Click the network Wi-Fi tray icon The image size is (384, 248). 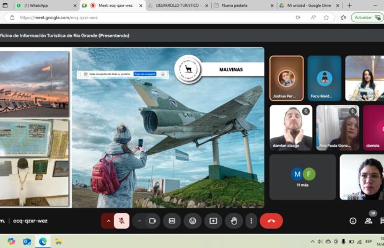359,242
